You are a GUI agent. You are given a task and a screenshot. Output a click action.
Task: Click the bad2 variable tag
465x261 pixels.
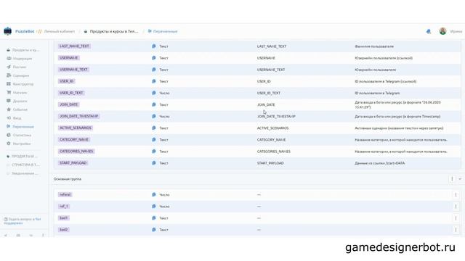point(63,230)
